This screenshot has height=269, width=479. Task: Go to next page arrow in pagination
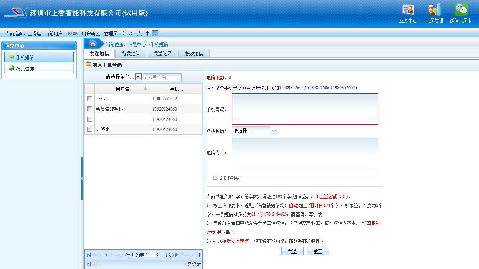pos(177,255)
